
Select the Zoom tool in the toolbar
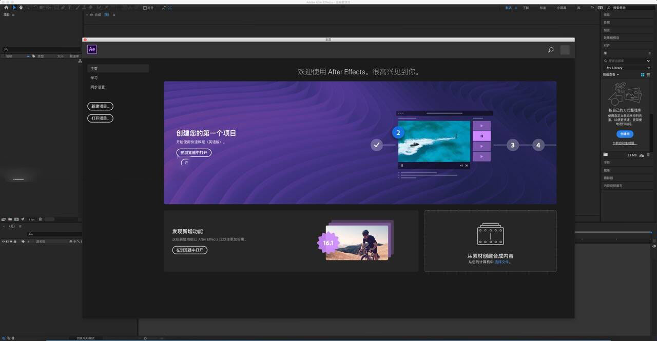[x=27, y=7]
